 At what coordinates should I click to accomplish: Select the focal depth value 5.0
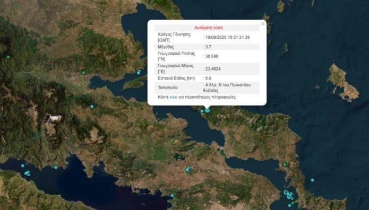[208, 78]
